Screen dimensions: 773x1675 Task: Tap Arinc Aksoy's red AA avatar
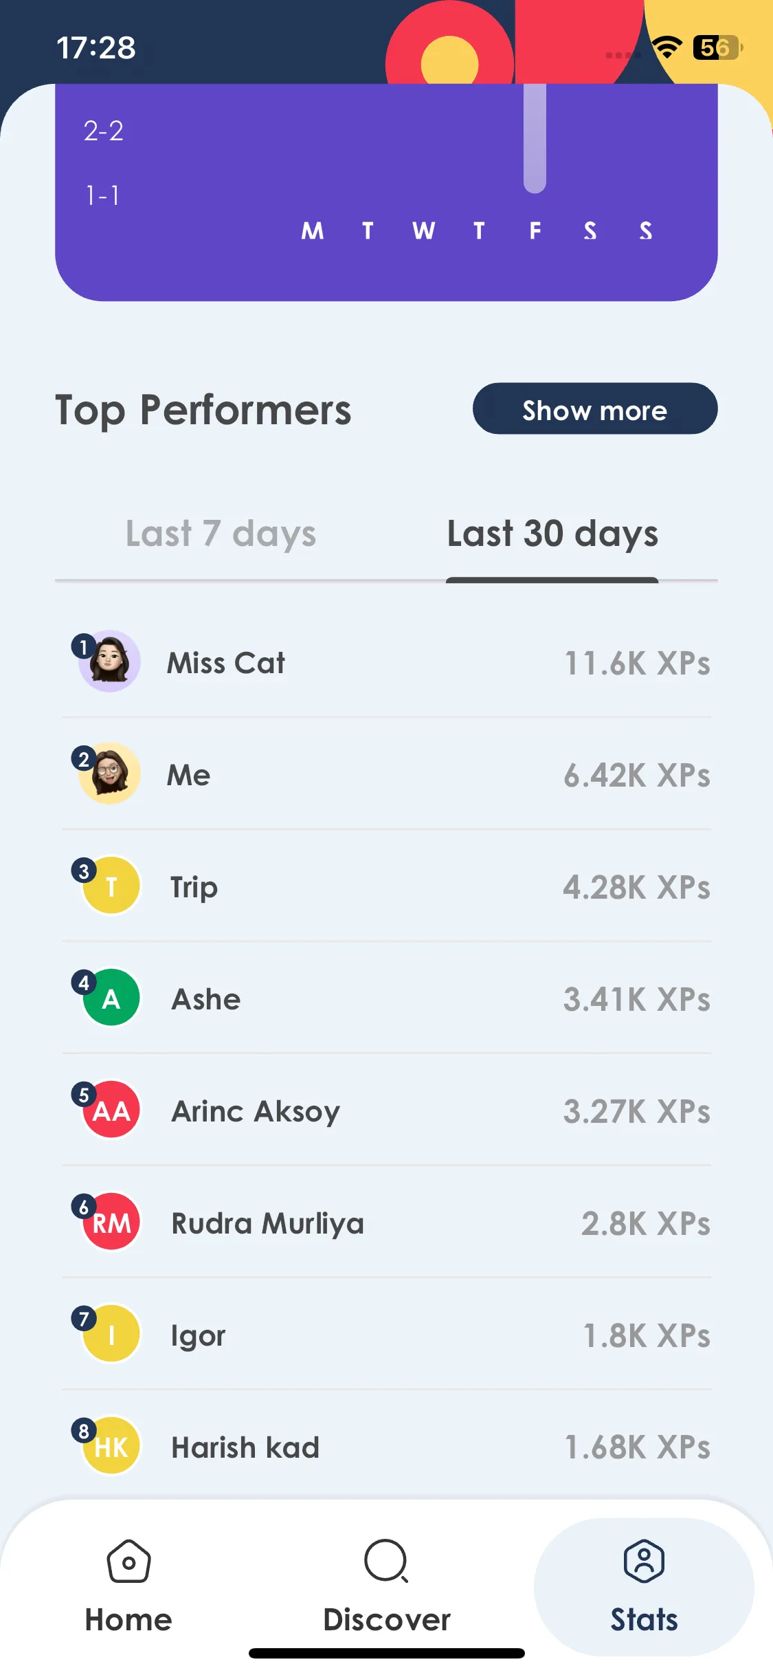[111, 1110]
